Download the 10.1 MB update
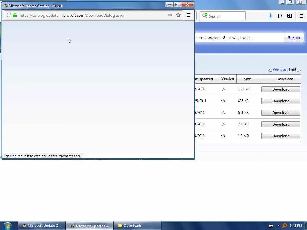Image resolution: width=307 pixels, height=230 pixels. pos(281,89)
